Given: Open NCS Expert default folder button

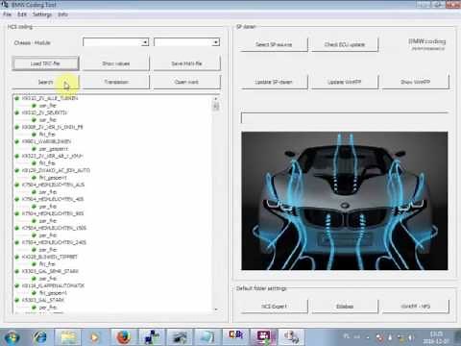Looking at the screenshot, I should pos(274,307).
